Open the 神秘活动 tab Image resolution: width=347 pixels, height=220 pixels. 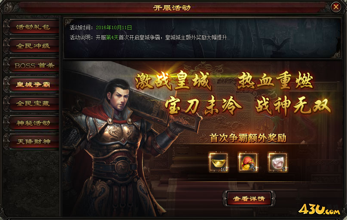pos(32,123)
